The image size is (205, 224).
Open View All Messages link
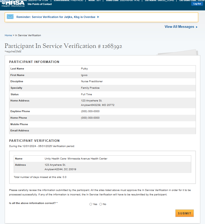click(x=179, y=27)
